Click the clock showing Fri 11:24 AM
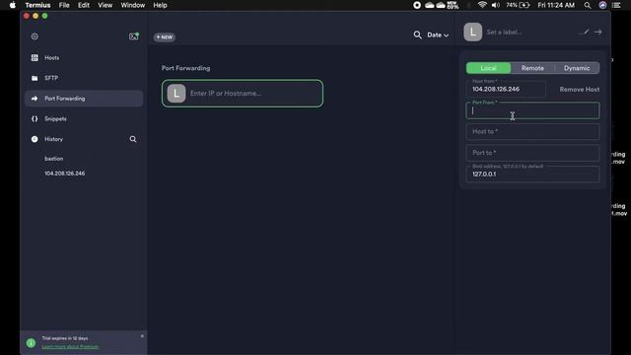Viewport: 631px width, 355px height. 556,5
